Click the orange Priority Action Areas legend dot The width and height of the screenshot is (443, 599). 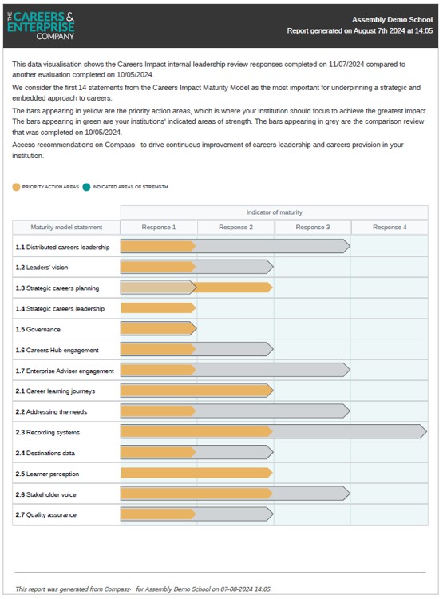[x=16, y=187]
